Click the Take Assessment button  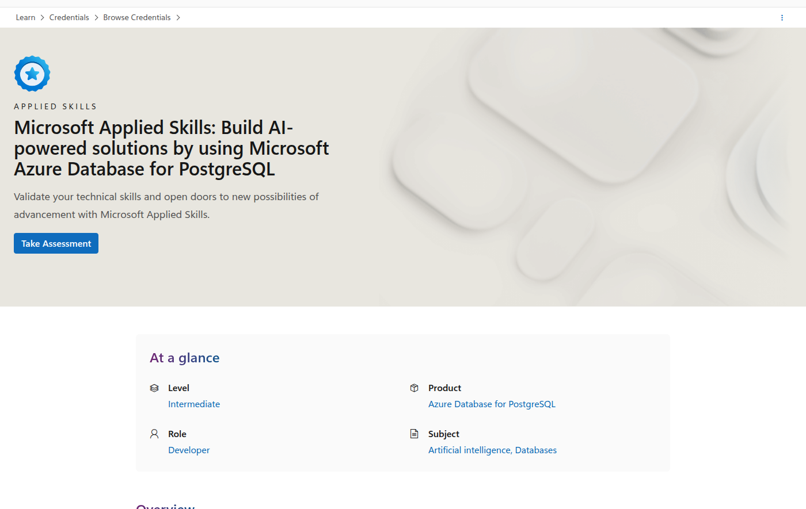[x=56, y=243]
